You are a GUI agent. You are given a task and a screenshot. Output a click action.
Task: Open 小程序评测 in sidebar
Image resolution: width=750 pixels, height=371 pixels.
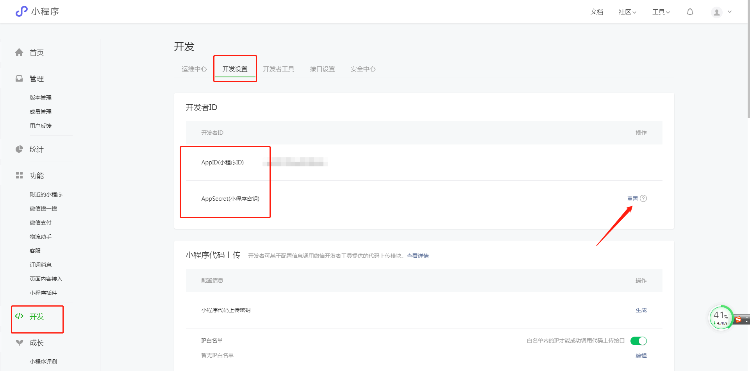coord(43,362)
